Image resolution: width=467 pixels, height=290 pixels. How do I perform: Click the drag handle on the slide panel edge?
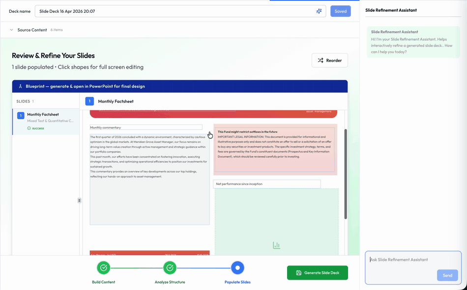coord(79,200)
